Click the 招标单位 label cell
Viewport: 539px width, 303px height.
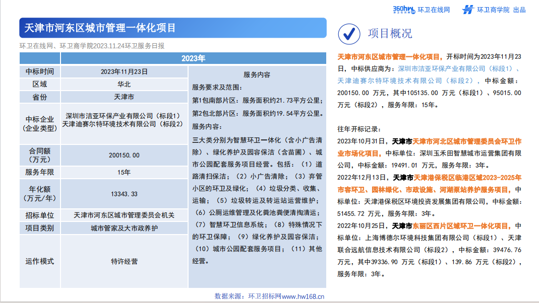point(40,215)
